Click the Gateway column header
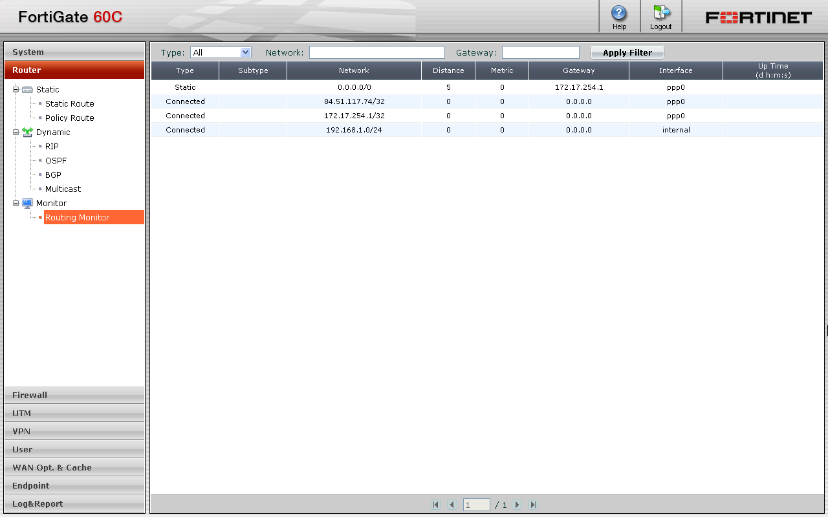Screen dimensions: 828x517 click(579, 70)
